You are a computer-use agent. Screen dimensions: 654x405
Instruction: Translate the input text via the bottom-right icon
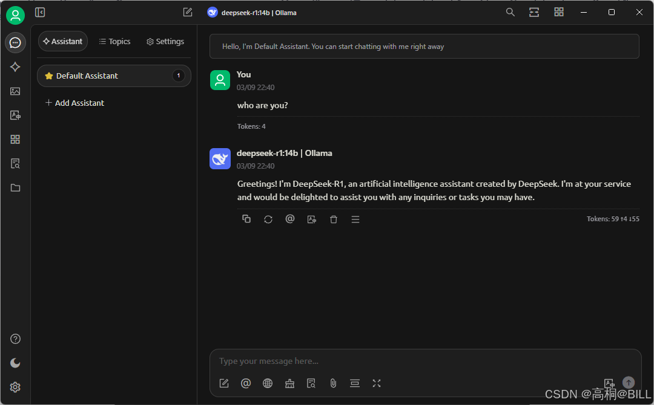609,383
